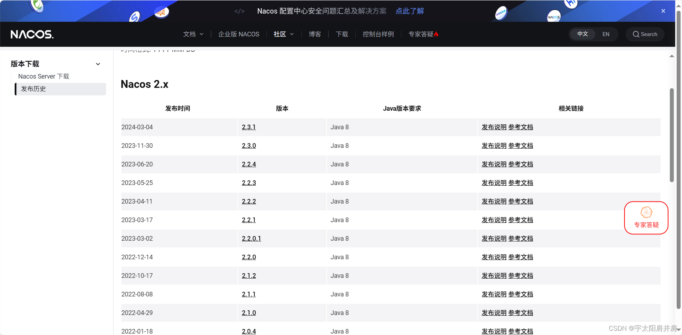Viewport: 682px width, 335px height.
Task: Switch language to EN
Action: [606, 34]
